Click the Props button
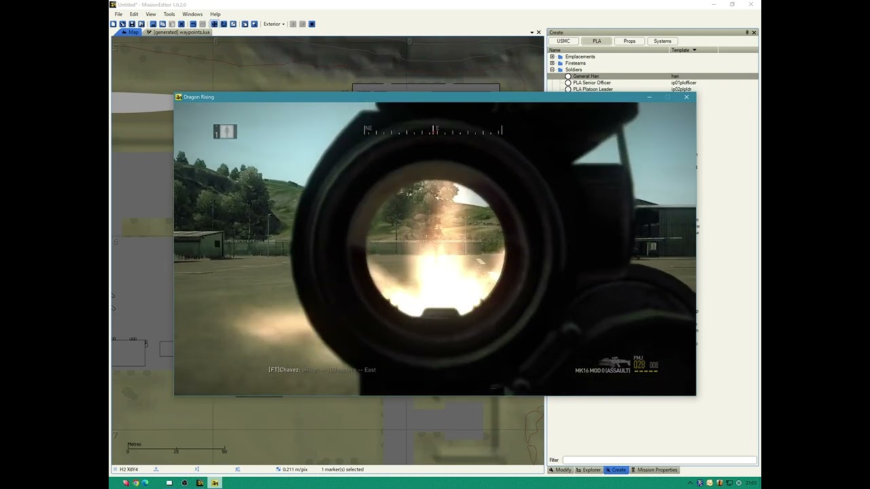 [x=629, y=41]
